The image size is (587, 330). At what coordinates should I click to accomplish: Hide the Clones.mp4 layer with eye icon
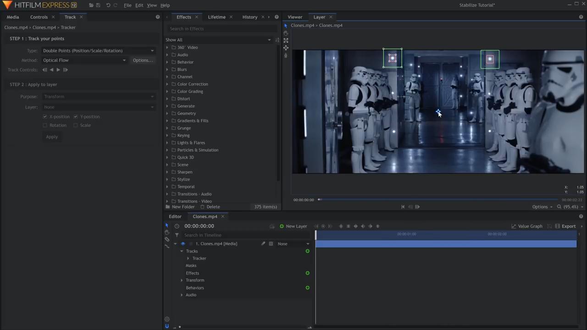coord(183,244)
